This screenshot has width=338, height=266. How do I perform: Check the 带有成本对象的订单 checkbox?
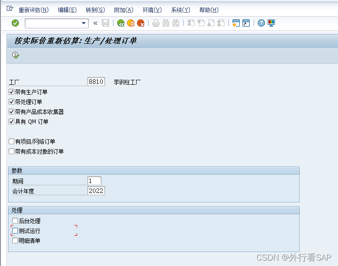tap(11, 151)
